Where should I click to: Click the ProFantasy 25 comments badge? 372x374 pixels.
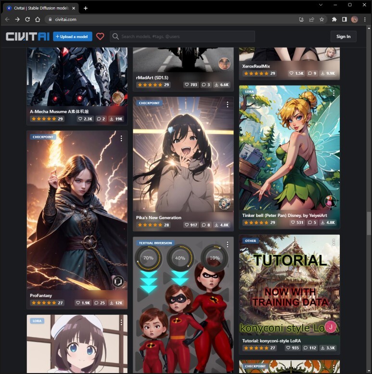click(100, 303)
